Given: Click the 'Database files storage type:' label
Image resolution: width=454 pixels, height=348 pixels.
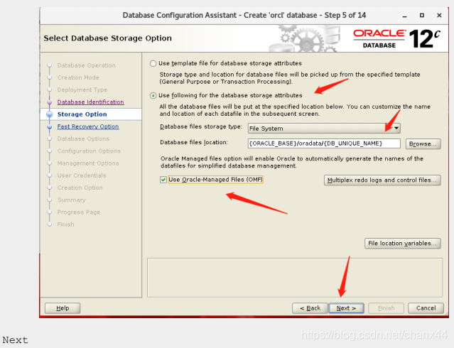Looking at the screenshot, I should 201,127.
